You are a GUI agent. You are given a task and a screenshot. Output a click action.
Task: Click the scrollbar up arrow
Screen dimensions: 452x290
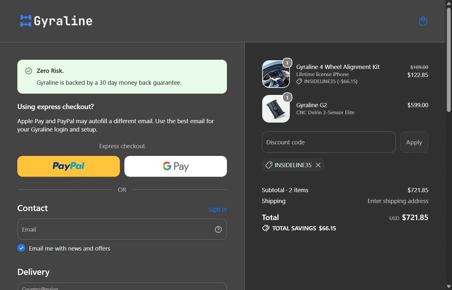pos(449,3)
